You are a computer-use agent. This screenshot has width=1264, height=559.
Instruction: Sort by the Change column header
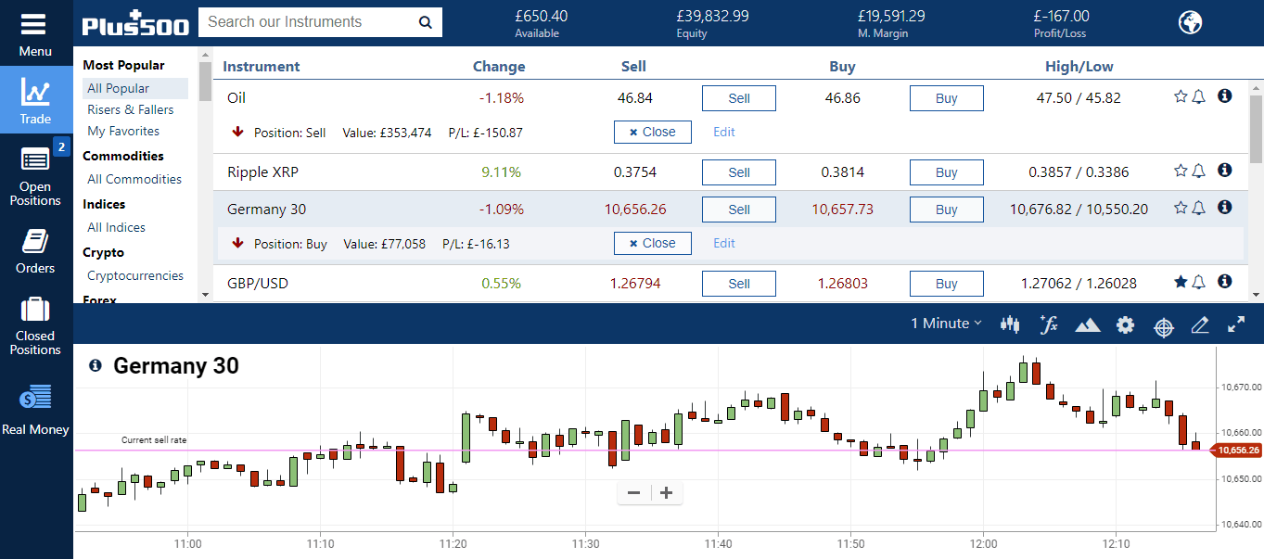[x=499, y=67]
